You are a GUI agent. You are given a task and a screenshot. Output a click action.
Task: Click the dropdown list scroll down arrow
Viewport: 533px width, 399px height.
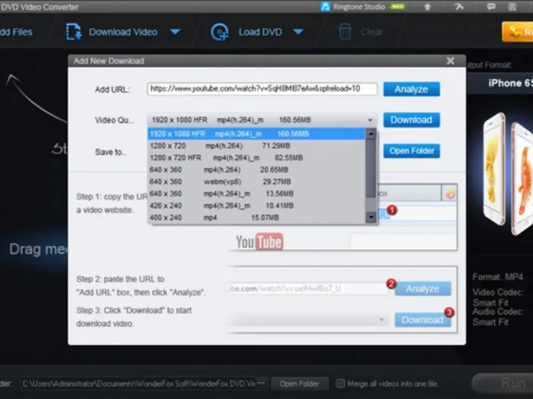point(371,217)
